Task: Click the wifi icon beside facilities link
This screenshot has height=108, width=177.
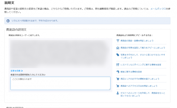Action: click(x=118, y=41)
